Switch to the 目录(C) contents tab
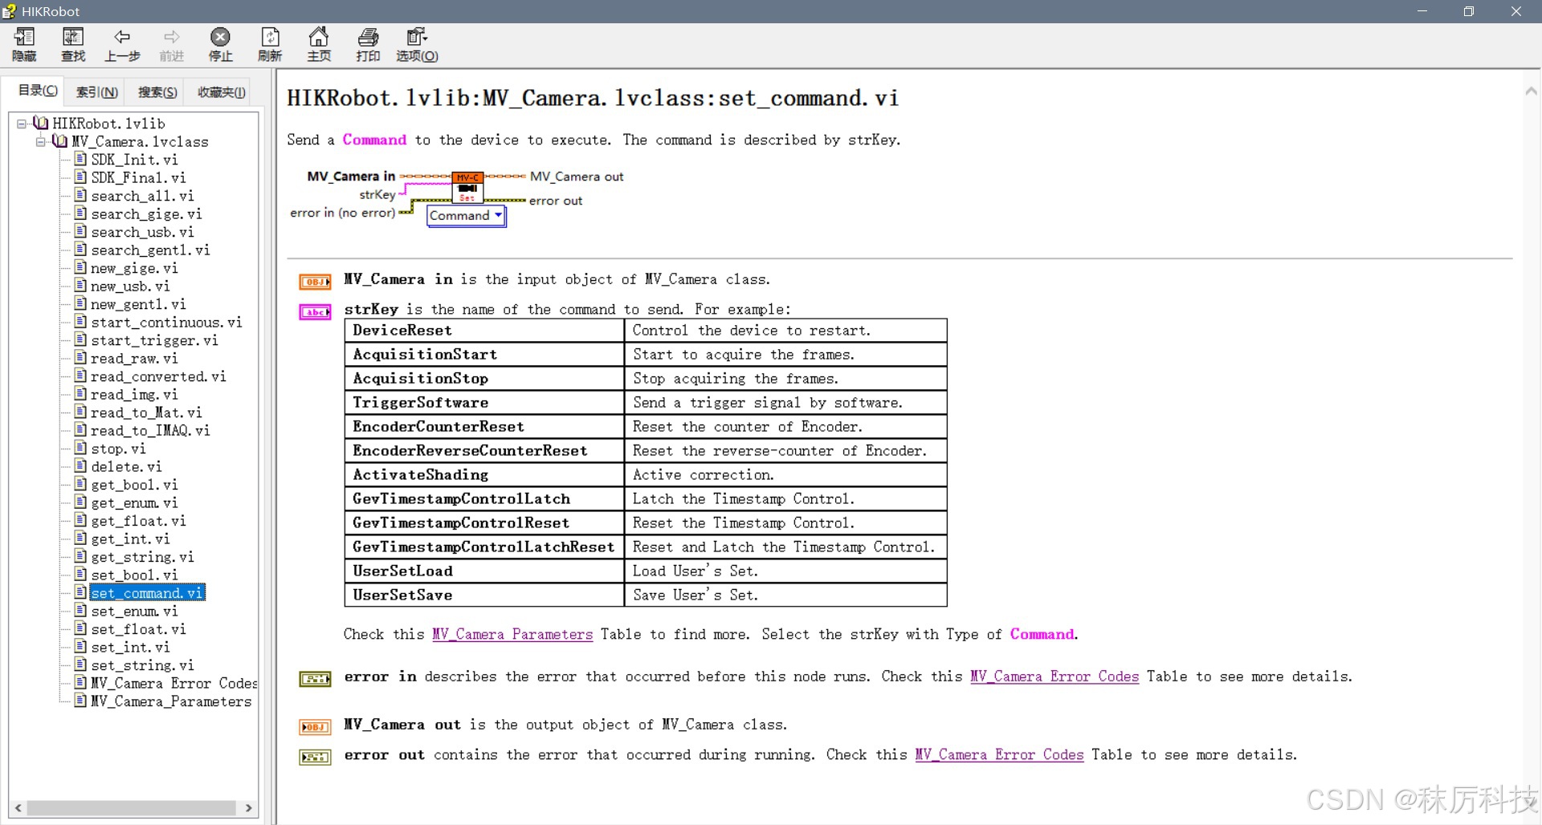The height and width of the screenshot is (825, 1542). pyautogui.click(x=38, y=91)
